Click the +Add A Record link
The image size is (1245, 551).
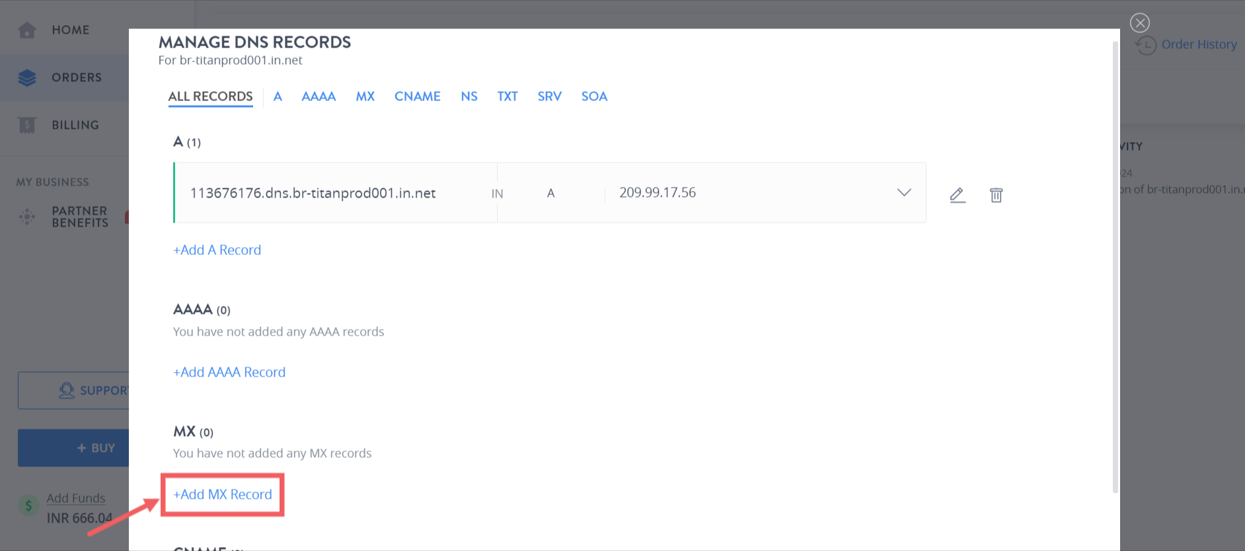(x=217, y=250)
